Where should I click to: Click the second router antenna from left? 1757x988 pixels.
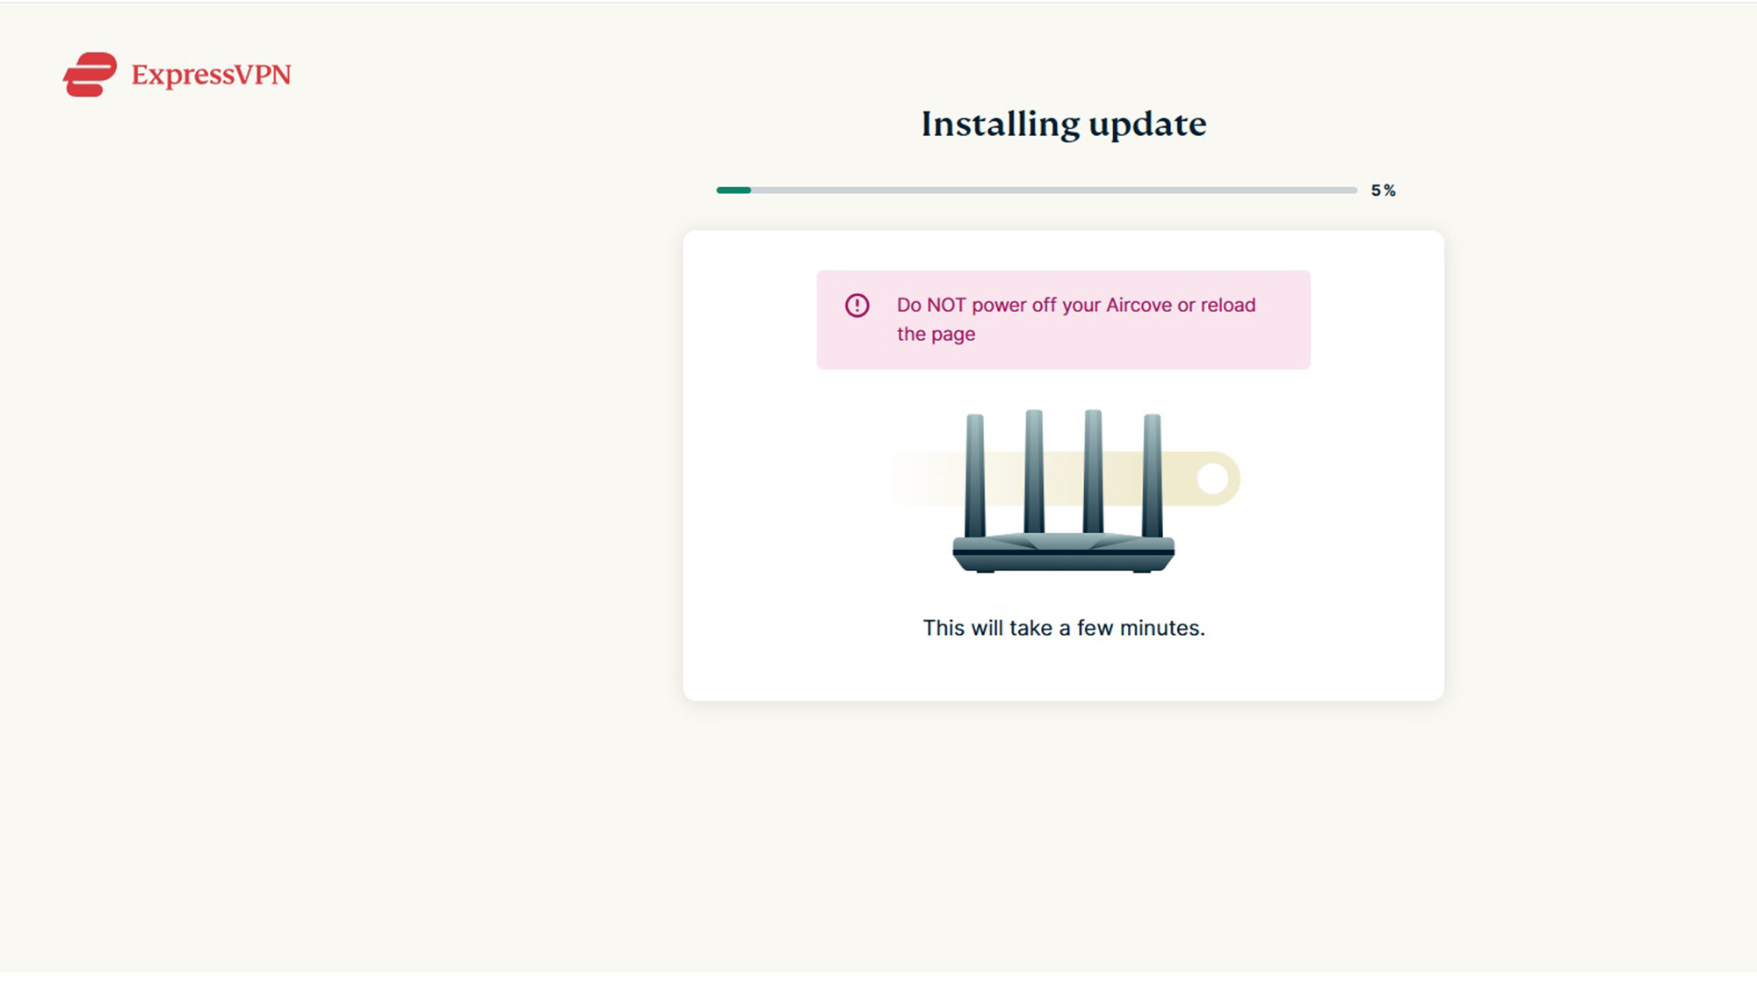point(1034,470)
